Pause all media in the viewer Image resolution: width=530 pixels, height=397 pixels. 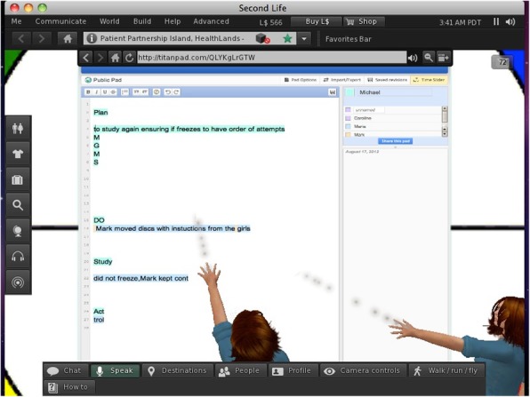point(496,22)
